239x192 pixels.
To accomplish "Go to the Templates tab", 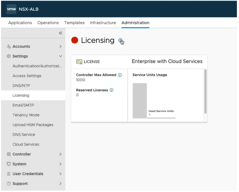I will 74,23.
